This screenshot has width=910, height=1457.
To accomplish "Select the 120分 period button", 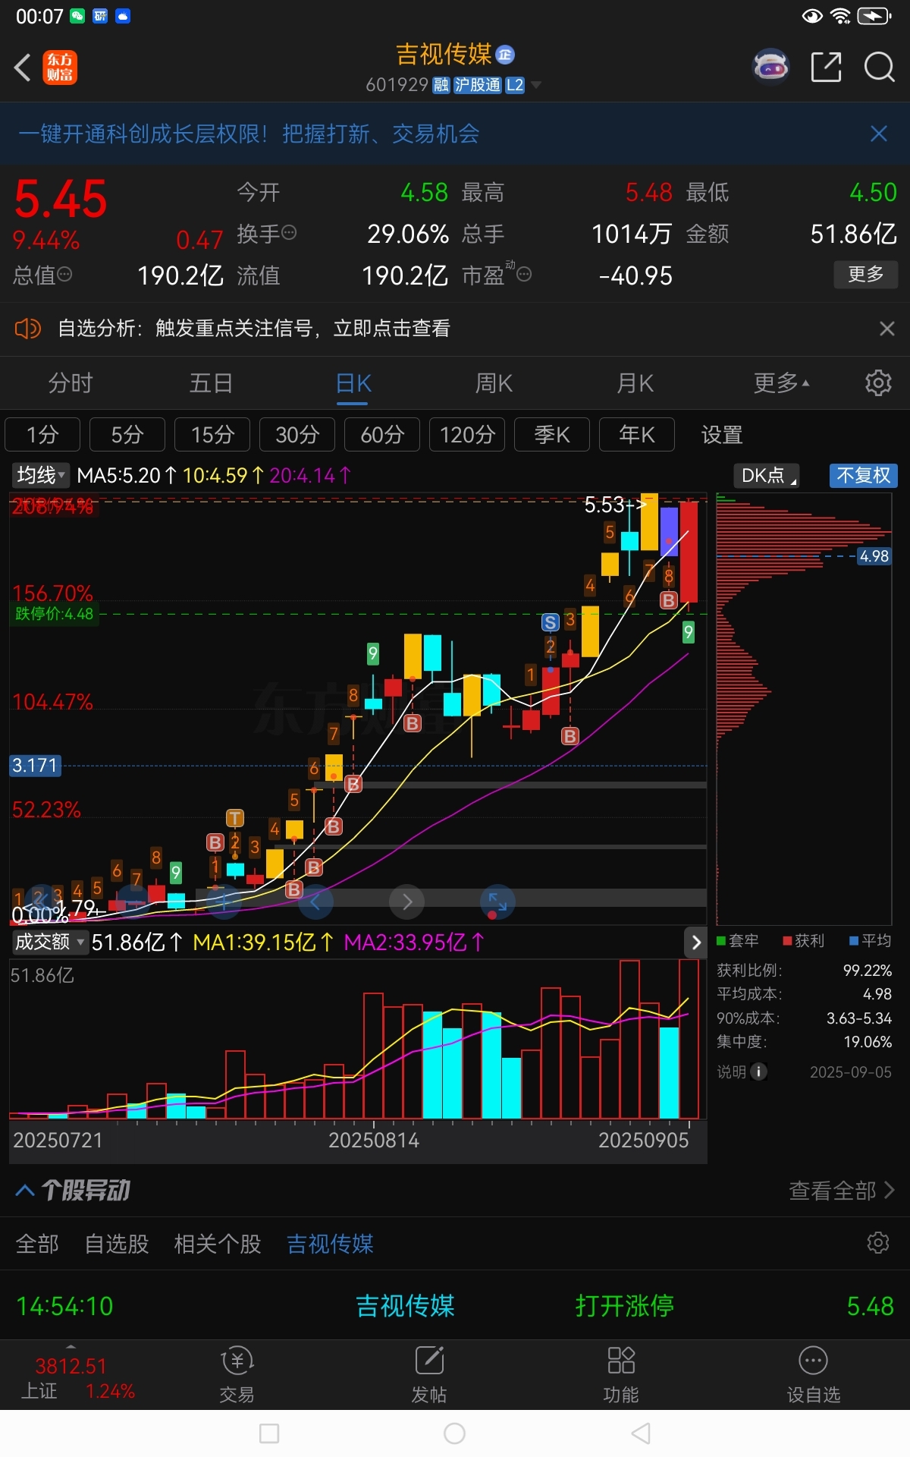I will pyautogui.click(x=467, y=435).
